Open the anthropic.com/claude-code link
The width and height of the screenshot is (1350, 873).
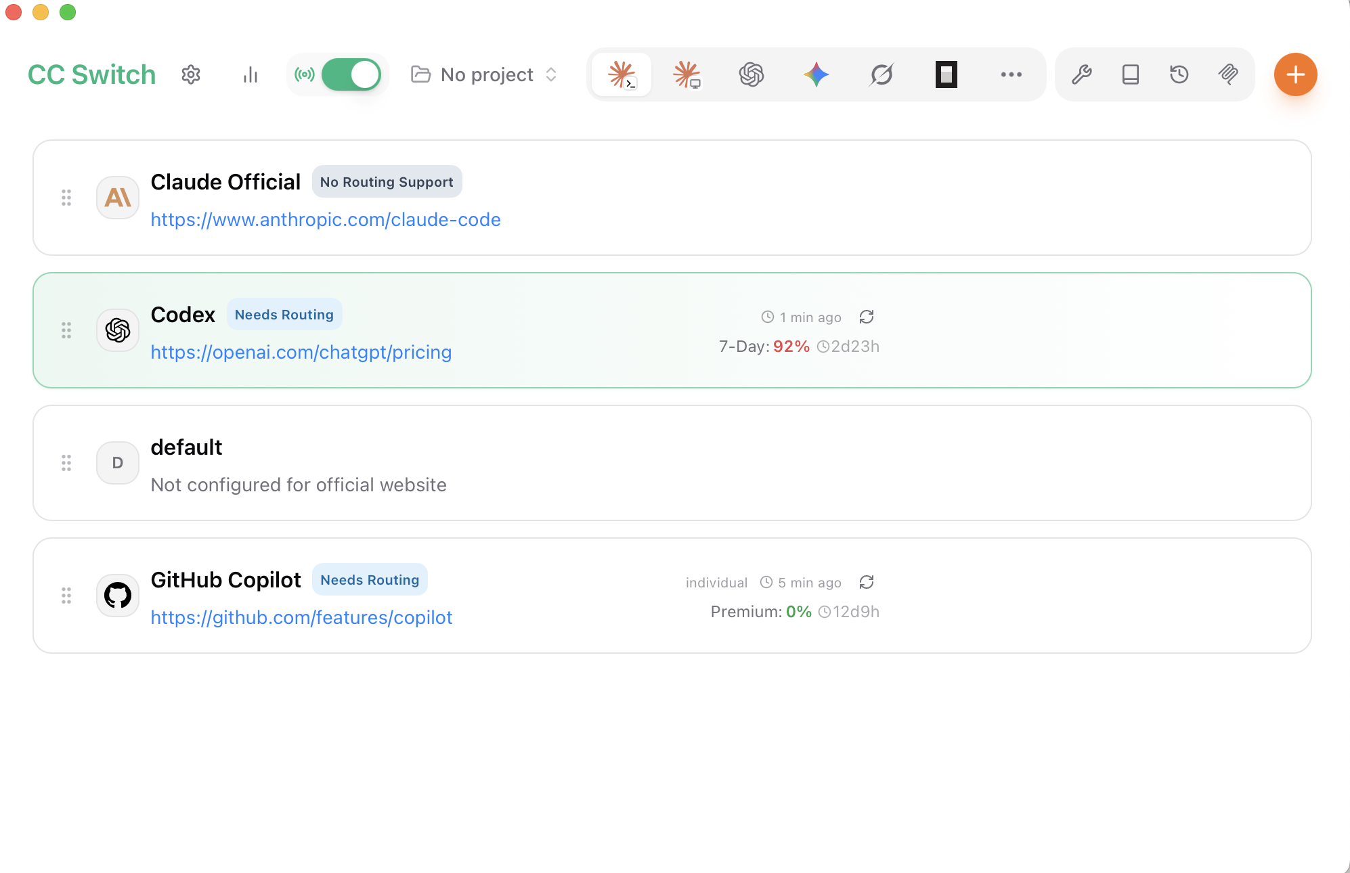pos(326,219)
